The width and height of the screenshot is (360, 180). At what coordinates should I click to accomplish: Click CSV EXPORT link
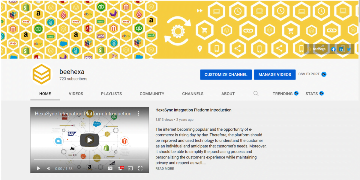[309, 74]
